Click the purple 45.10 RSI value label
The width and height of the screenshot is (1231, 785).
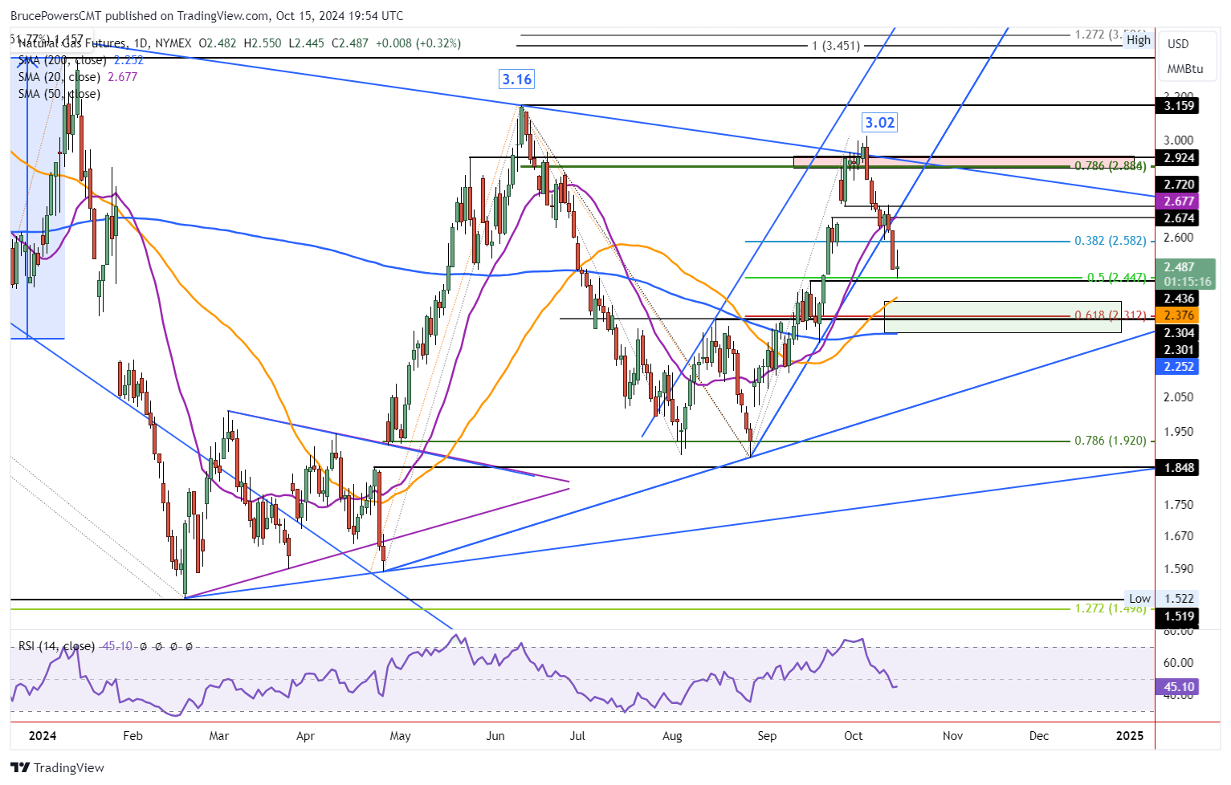(x=1178, y=686)
